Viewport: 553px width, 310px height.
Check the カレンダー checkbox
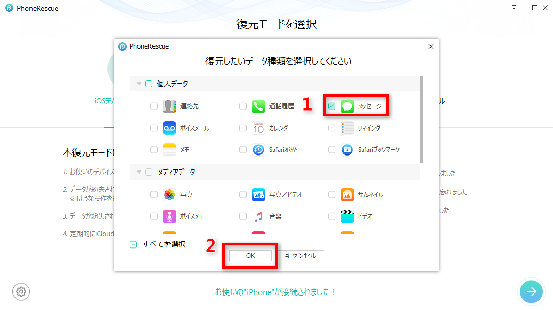tap(242, 128)
